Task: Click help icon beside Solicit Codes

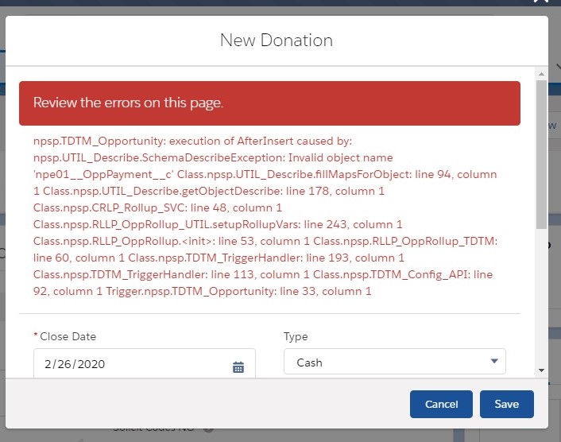Action: coord(209,428)
